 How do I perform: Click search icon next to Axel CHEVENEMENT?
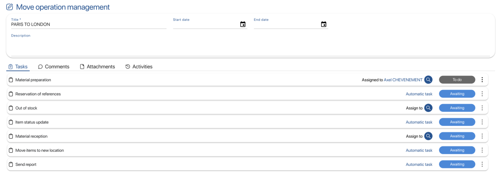coord(428,80)
